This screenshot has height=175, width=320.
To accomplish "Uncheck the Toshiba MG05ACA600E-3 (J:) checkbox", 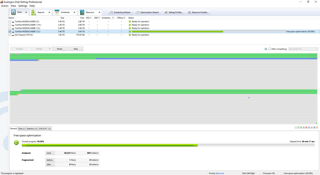I will 10,31.
